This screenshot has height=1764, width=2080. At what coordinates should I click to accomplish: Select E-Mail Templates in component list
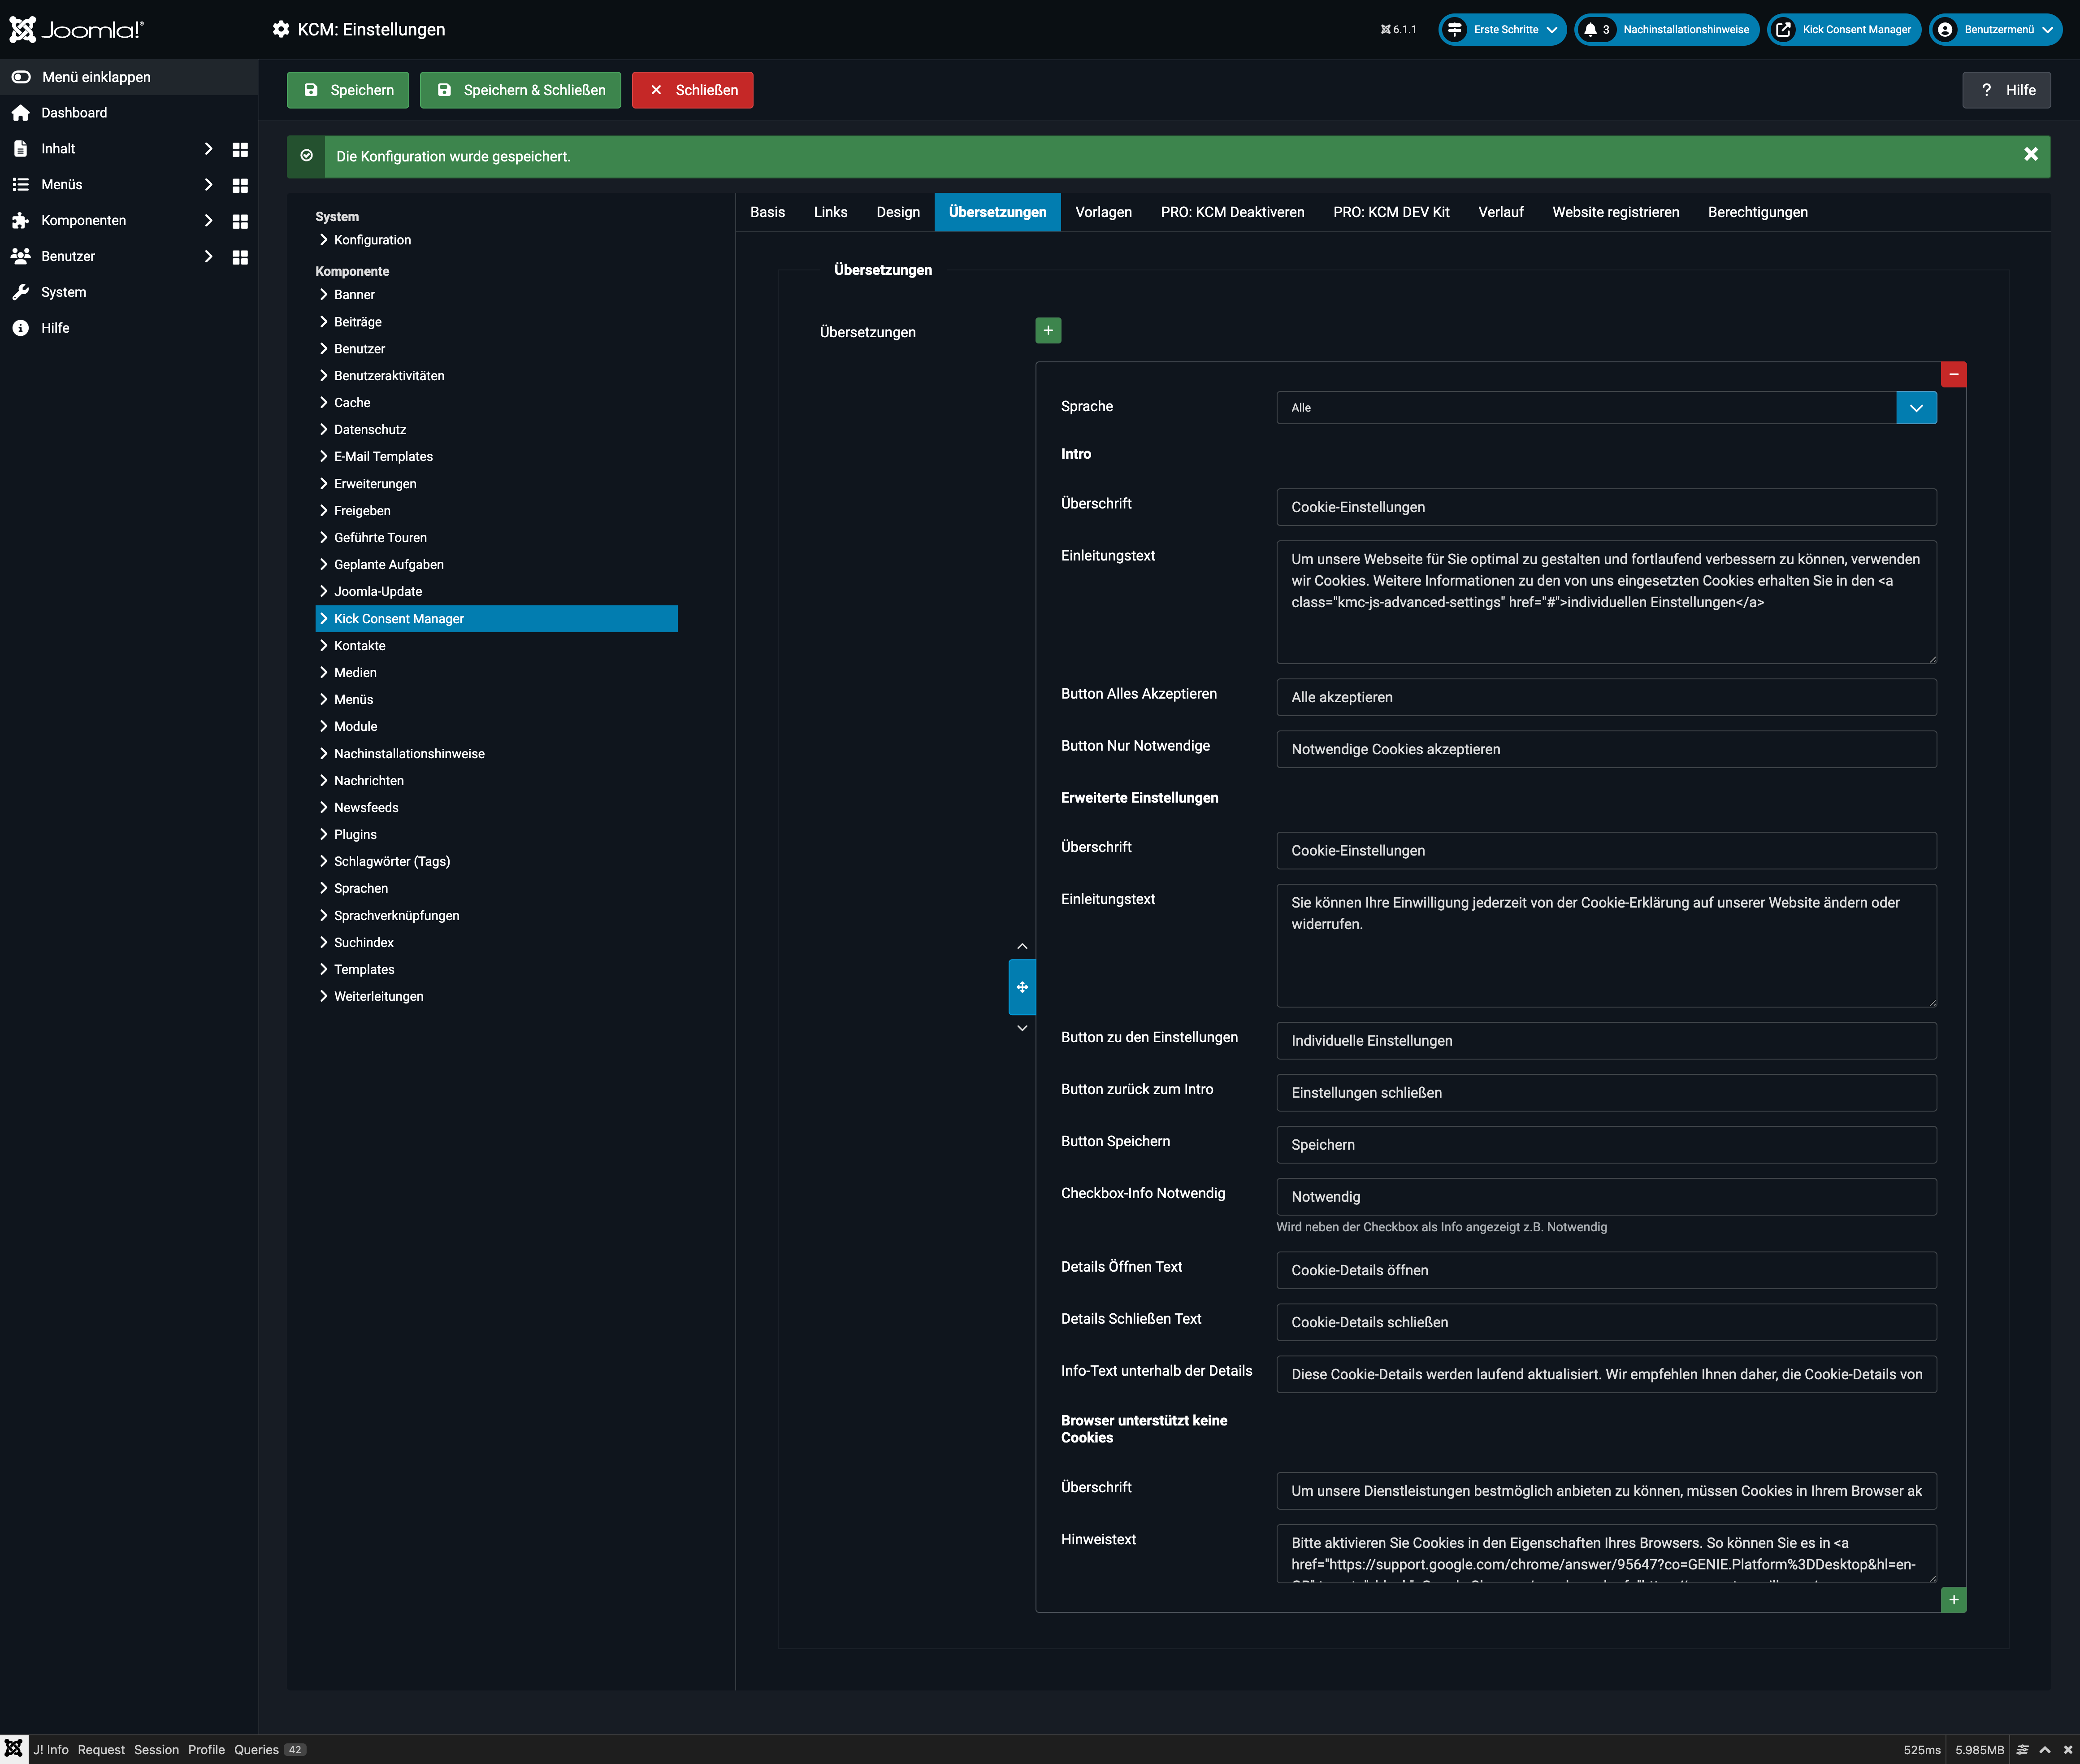383,457
